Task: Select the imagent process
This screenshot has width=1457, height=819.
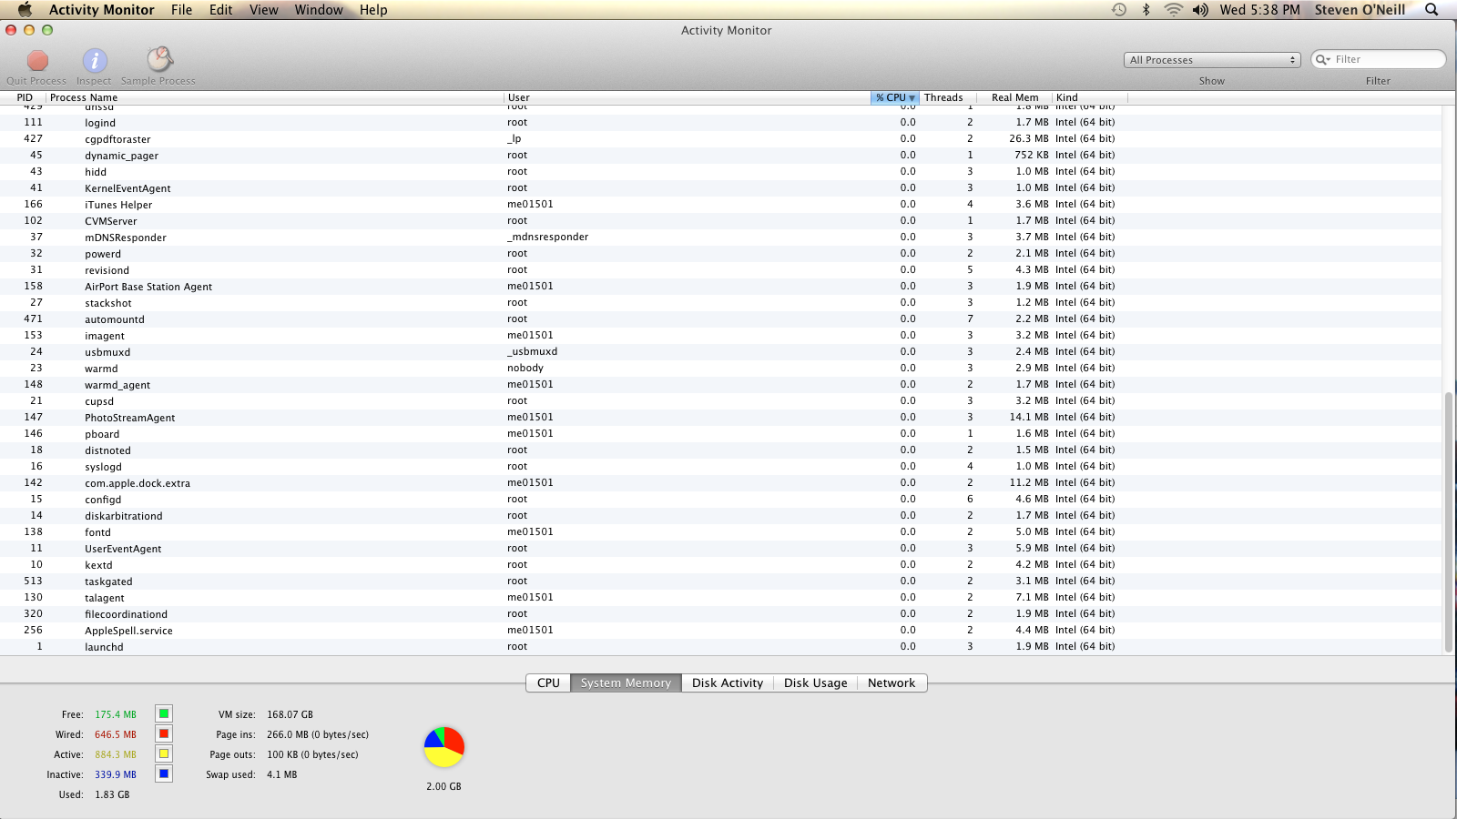Action: click(x=721, y=335)
